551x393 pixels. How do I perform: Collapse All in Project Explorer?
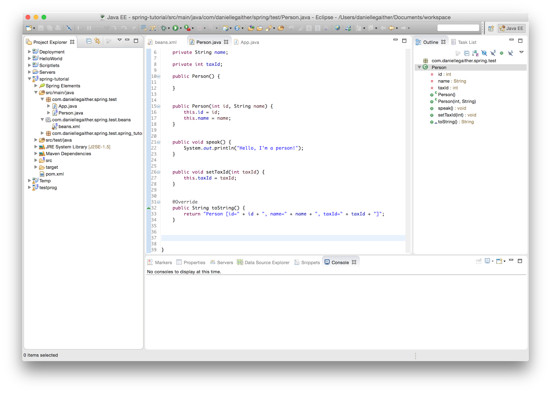[89, 41]
